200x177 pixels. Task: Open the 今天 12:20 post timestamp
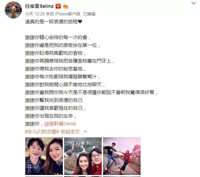click(35, 14)
